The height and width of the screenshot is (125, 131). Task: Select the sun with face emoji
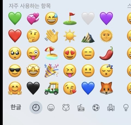(x=106, y=36)
